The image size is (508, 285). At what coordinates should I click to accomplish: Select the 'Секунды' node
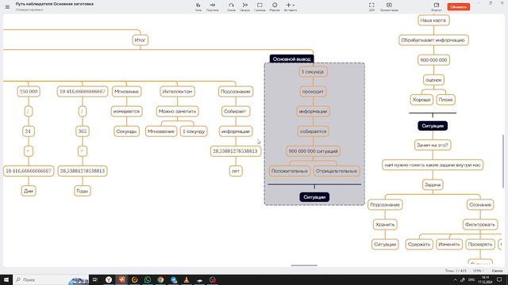pyautogui.click(x=126, y=131)
